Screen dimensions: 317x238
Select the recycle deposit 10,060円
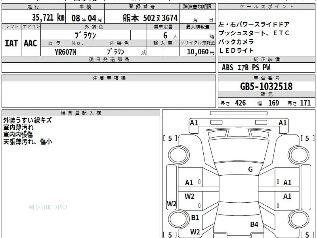(x=201, y=52)
